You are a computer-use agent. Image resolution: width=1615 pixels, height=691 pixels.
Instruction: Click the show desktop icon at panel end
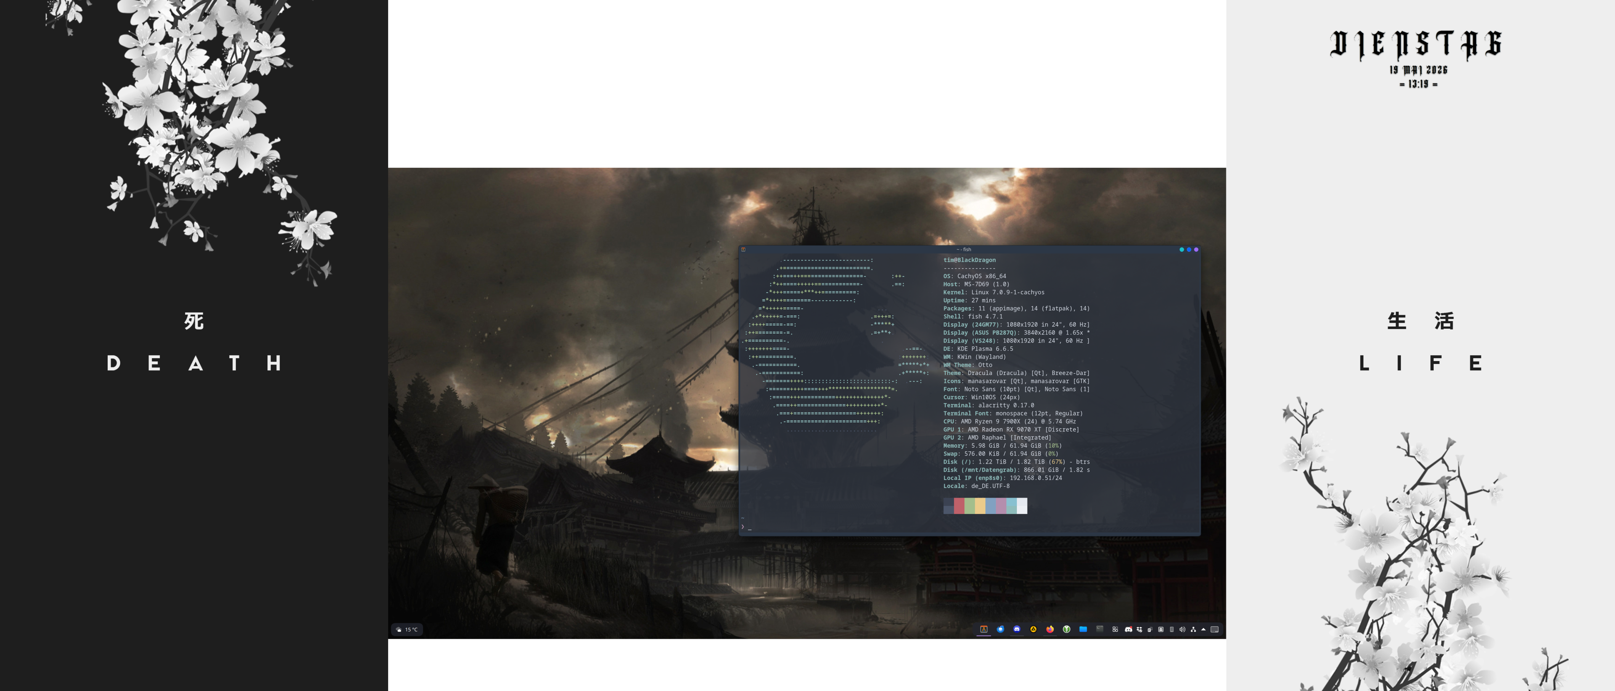(x=1215, y=630)
